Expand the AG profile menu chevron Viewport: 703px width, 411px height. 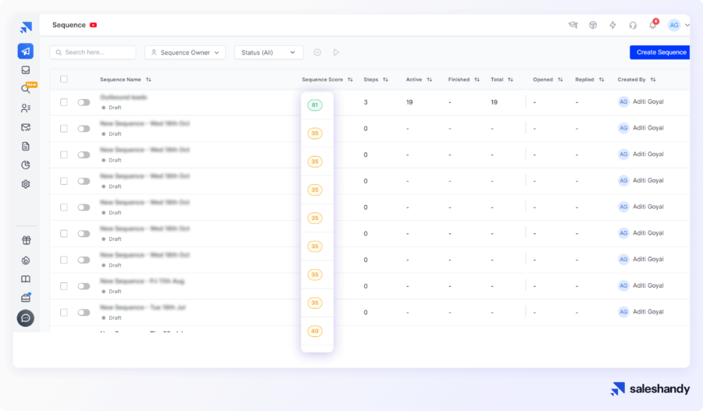click(687, 25)
